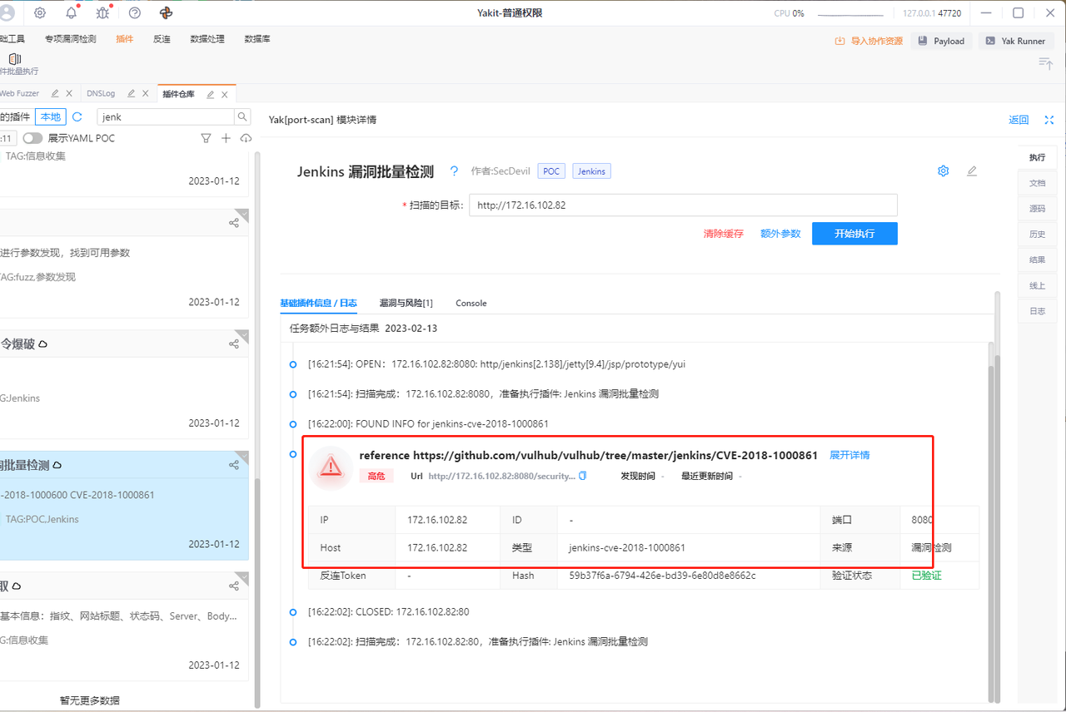Refresh the local plugin list
1066x712 pixels.
pos(77,117)
